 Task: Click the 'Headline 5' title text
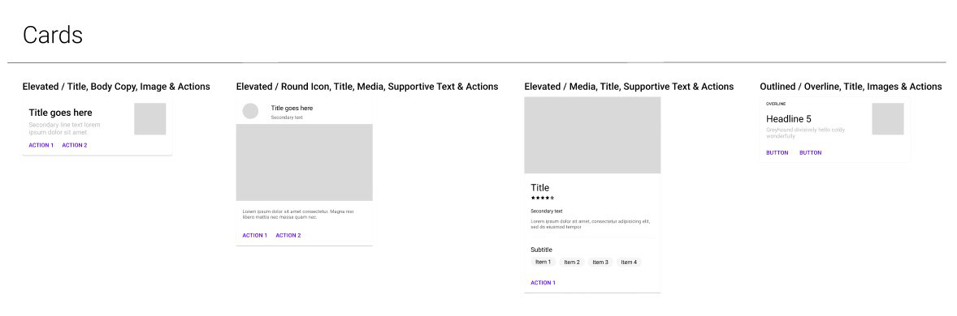pyautogui.click(x=789, y=119)
